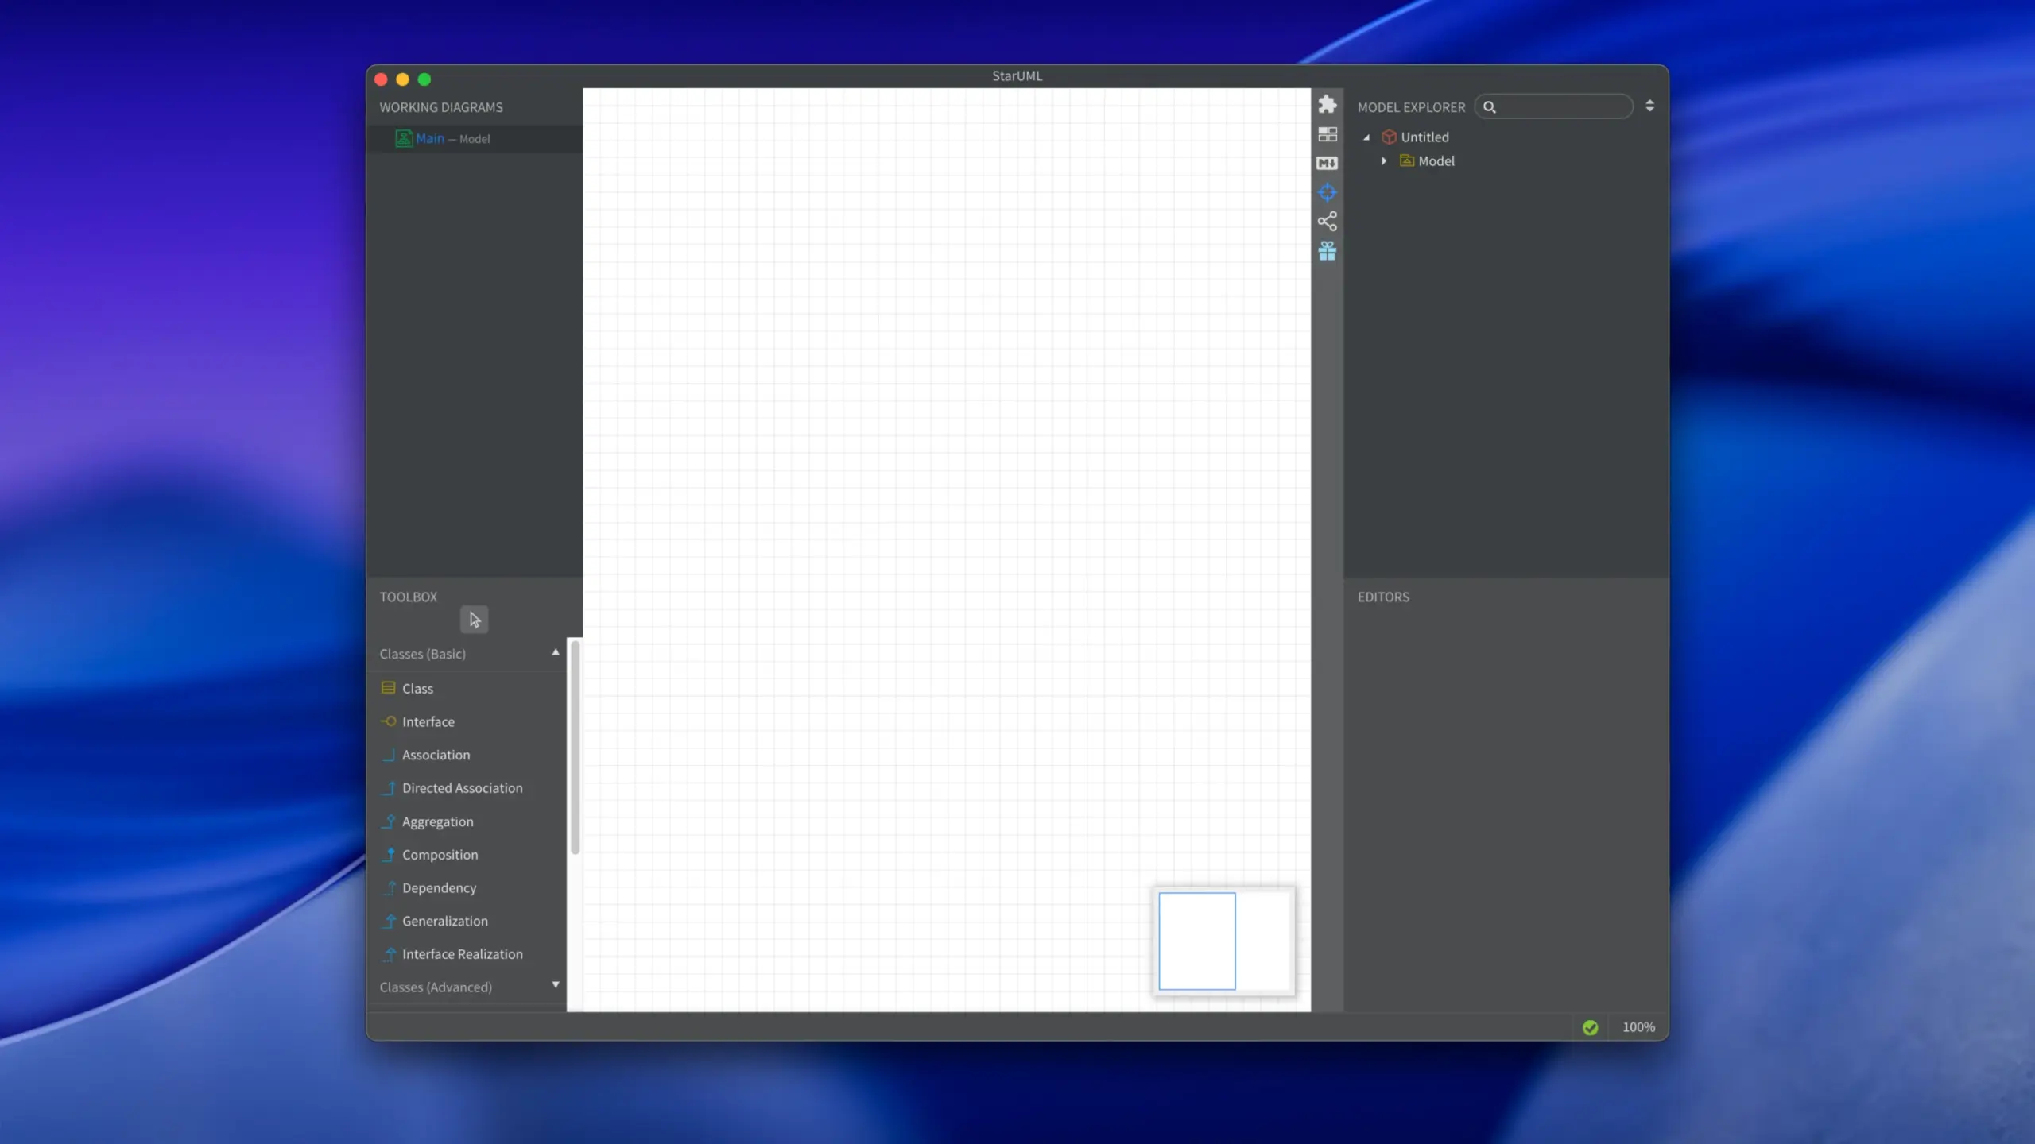Collapse the Untitled project tree node
Screen dimensions: 2035x1144
(x=1366, y=137)
